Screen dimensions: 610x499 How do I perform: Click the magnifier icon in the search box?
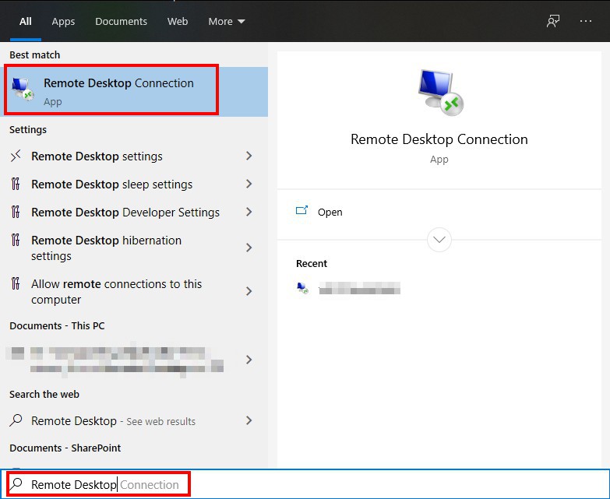click(16, 484)
